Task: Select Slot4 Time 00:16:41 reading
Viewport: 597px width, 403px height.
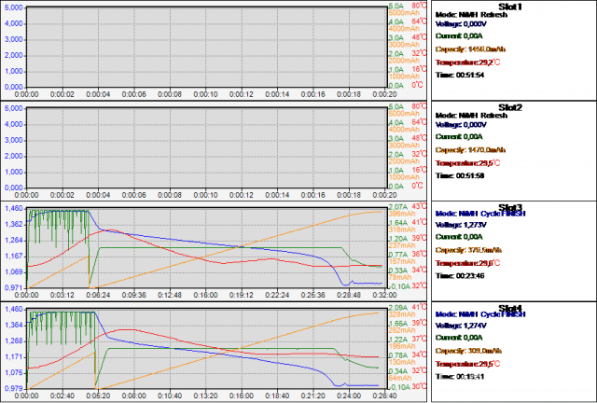Action: coord(460,376)
